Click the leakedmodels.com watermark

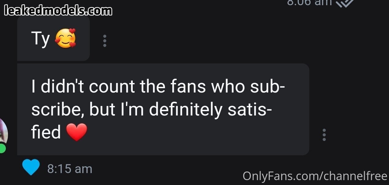pos(58,11)
